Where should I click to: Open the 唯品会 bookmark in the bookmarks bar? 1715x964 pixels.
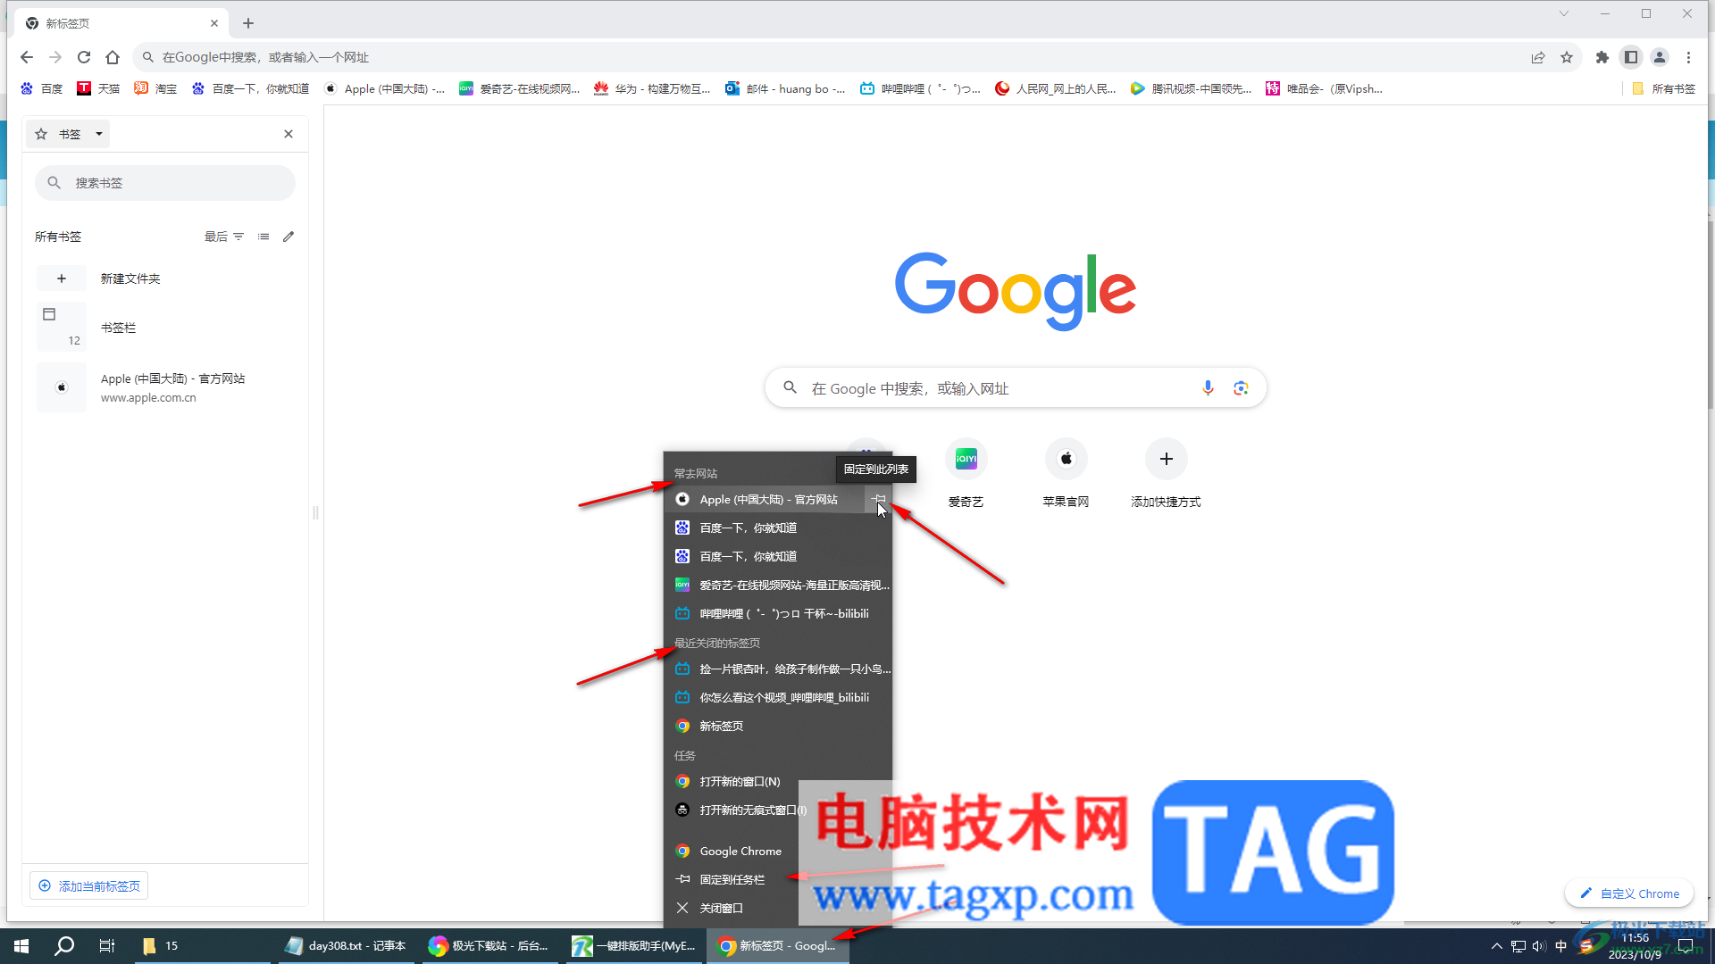(x=1325, y=88)
